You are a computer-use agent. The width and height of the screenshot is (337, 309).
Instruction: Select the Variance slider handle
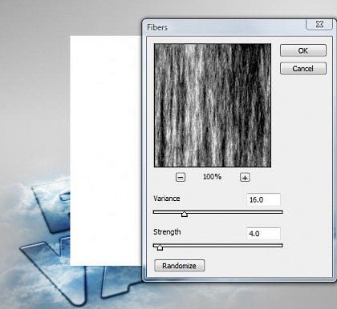pyautogui.click(x=185, y=214)
